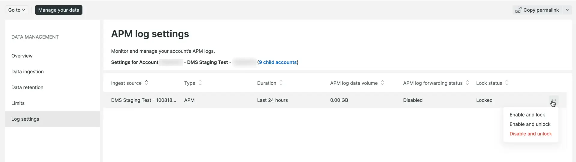Viewport: 576px width, 162px height.
Task: Open Data retention sidebar item
Action: 27,87
